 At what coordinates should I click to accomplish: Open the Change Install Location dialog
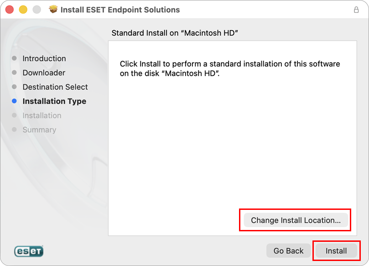(295, 220)
